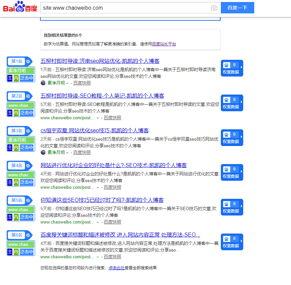
Task: Open 百度快照 for the second result
Action: click(x=112, y=118)
